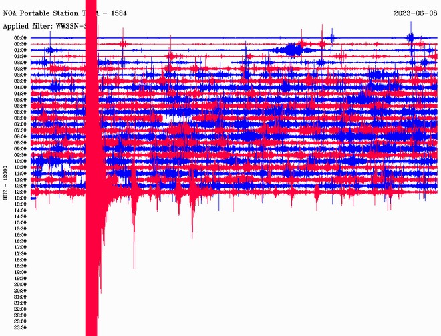Screen dimensions: 441x336
Task: Click the 15:00 time row label
Action: [x=20, y=223]
